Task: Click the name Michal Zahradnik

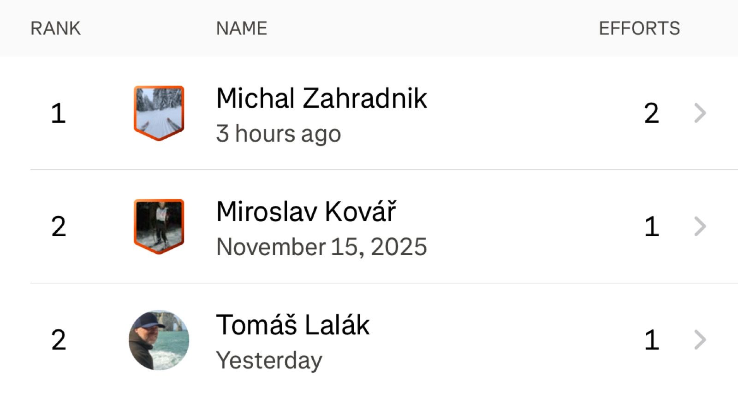Action: [321, 98]
